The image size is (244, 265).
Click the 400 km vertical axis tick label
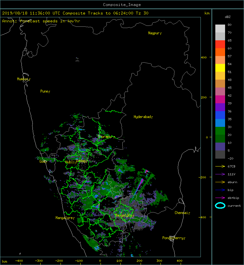[204, 58]
